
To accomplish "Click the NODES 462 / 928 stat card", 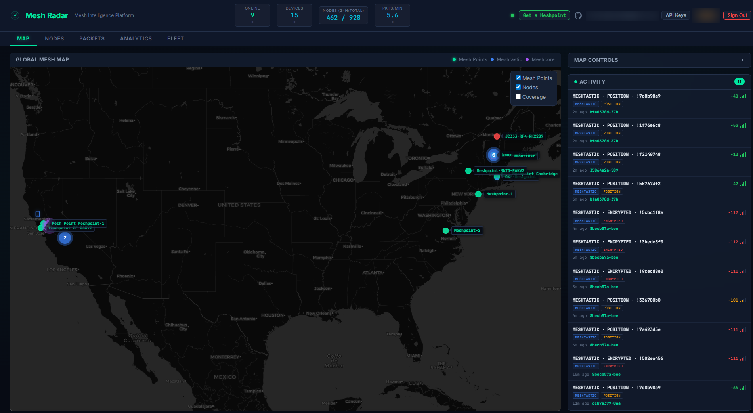I will [343, 15].
